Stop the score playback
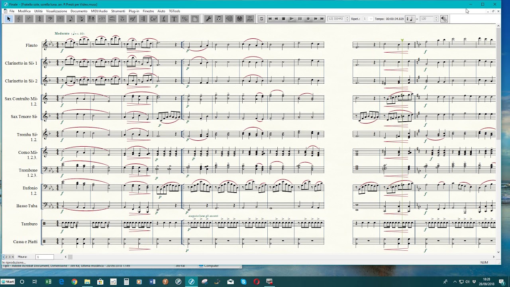 click(284, 19)
